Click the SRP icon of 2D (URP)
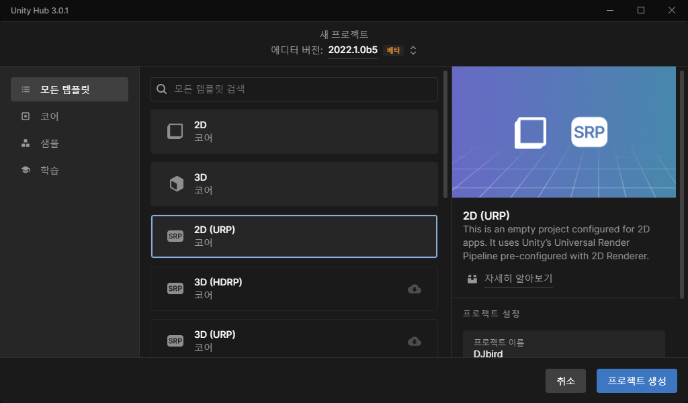The height and width of the screenshot is (403, 688). (175, 236)
